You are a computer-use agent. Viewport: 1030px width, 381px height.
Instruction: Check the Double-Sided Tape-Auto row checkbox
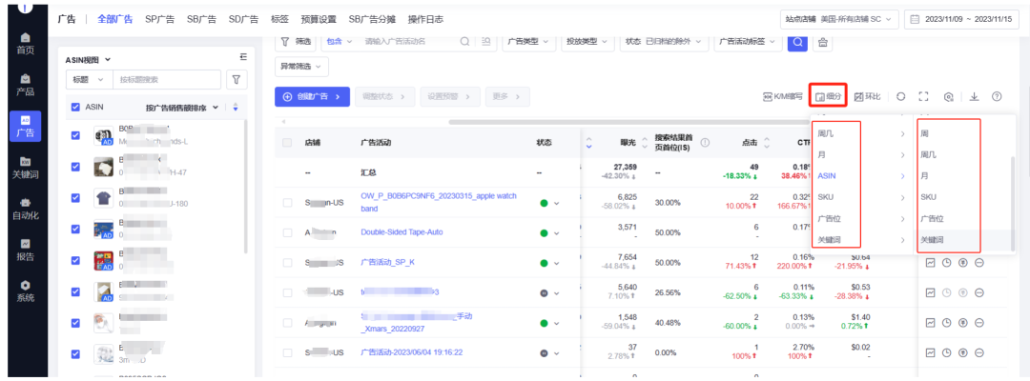(287, 231)
